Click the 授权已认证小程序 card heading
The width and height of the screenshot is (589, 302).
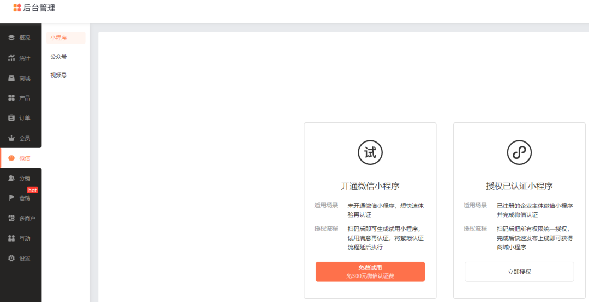(519, 186)
